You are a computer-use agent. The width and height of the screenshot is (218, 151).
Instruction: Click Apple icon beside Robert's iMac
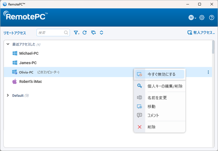click(14, 81)
